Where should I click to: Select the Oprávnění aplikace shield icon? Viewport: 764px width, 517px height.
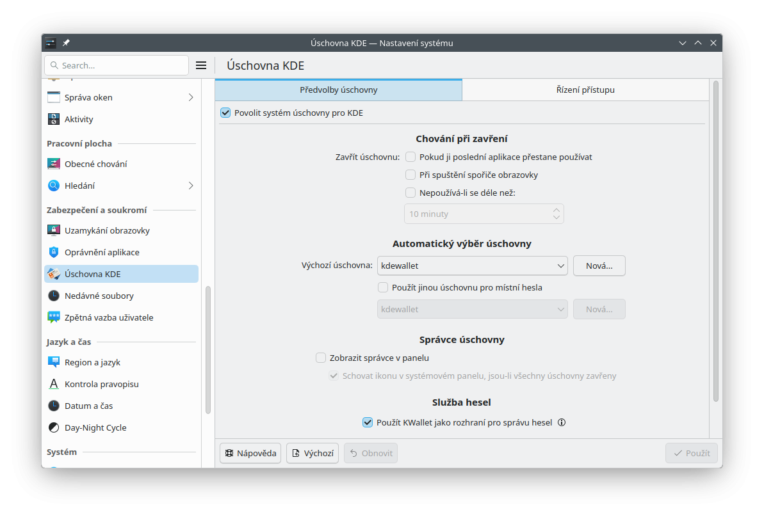[x=54, y=252]
